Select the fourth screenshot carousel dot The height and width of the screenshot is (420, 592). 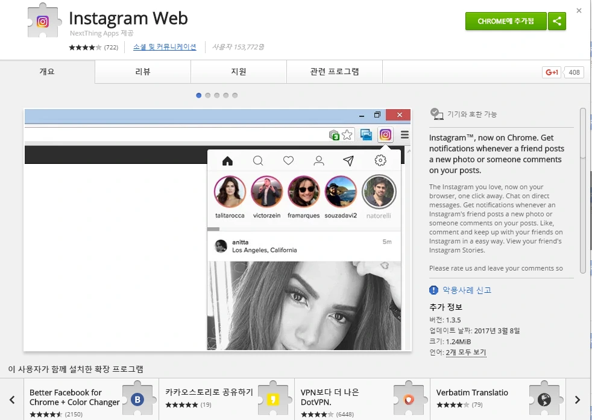tap(226, 95)
